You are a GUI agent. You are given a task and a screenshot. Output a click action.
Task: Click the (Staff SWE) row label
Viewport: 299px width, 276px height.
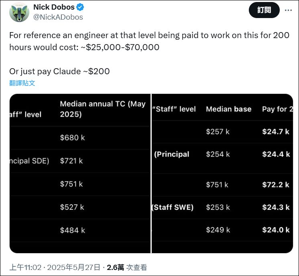click(x=173, y=207)
